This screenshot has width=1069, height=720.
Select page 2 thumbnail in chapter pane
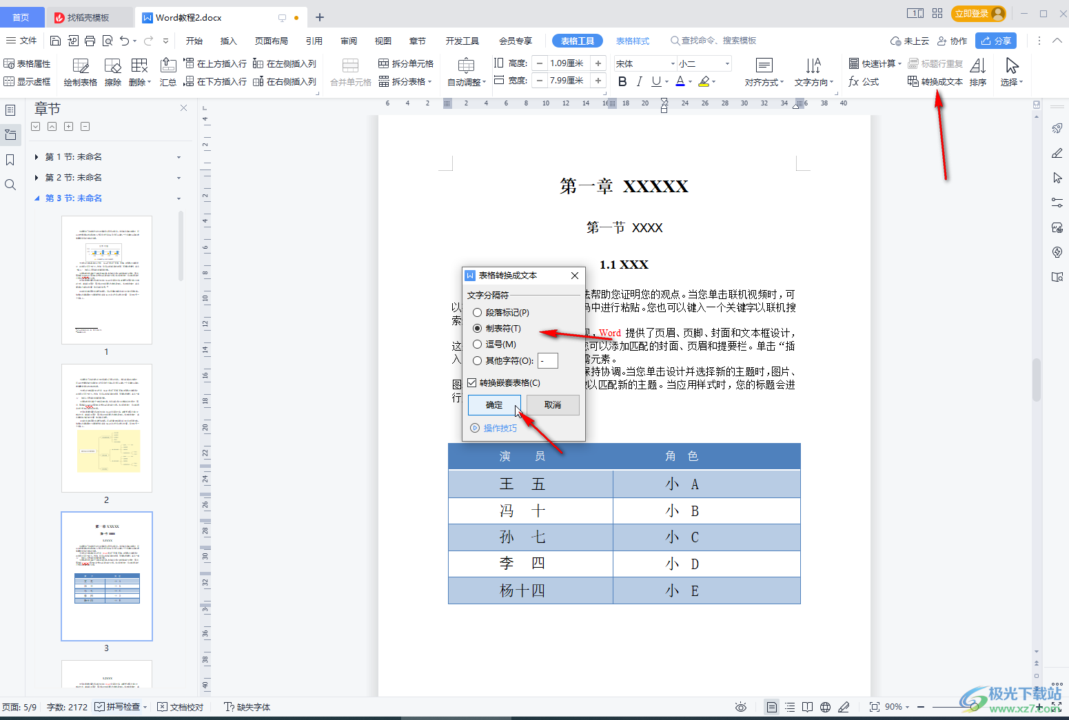coord(107,428)
